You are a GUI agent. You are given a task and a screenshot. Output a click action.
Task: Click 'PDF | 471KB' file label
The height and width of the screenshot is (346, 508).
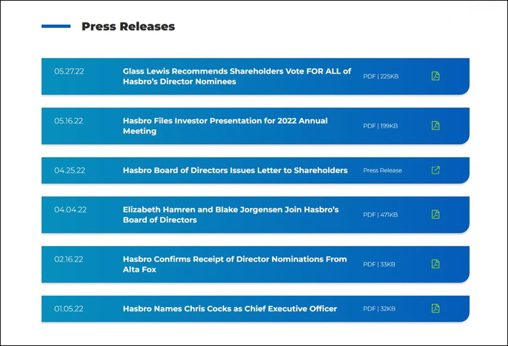pos(380,215)
